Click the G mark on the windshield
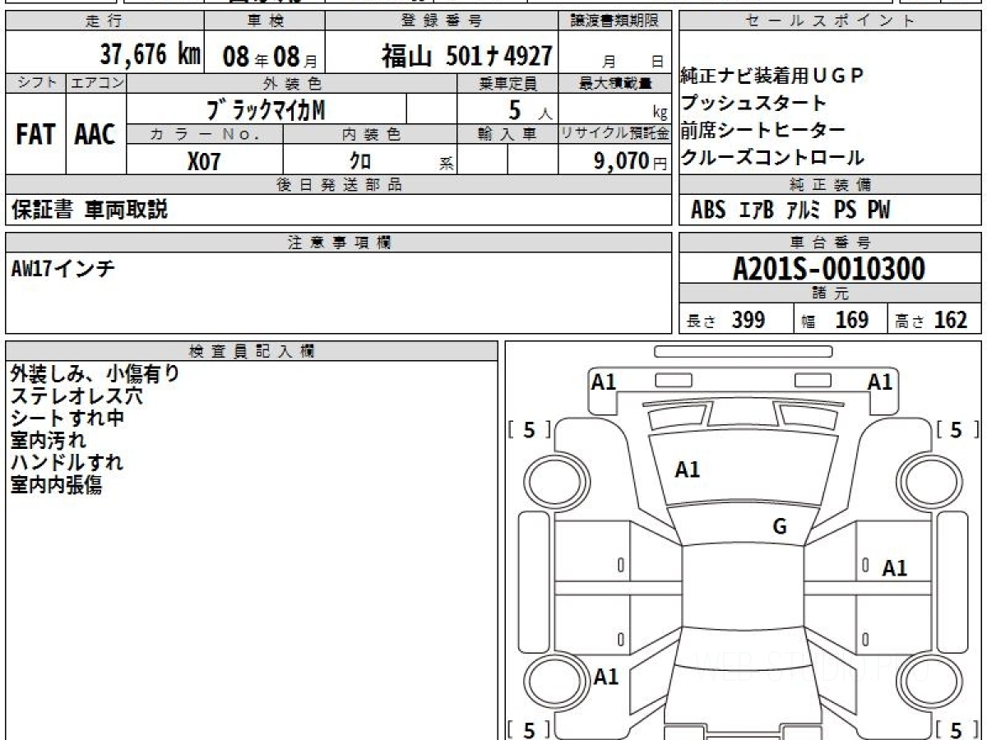The height and width of the screenshot is (740, 987). tap(780, 527)
